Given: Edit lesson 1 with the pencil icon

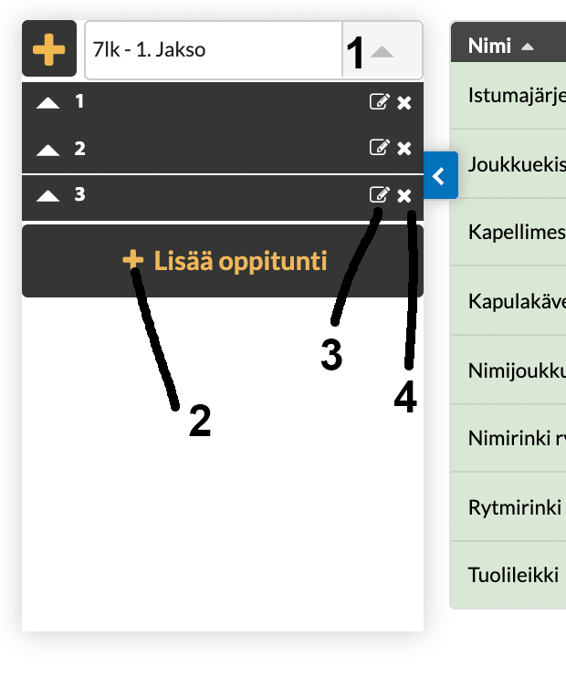Looking at the screenshot, I should 378,102.
